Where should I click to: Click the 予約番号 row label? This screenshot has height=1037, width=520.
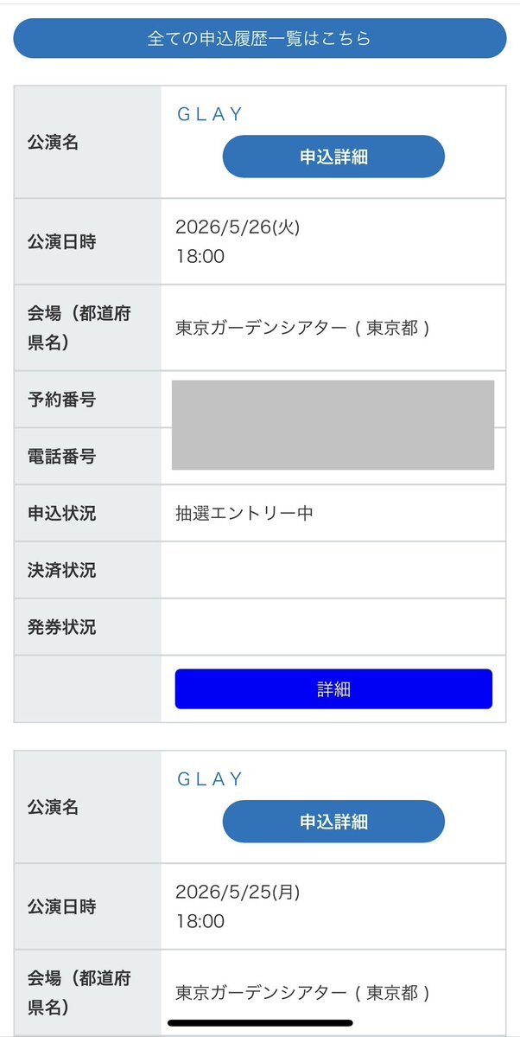[x=61, y=400]
